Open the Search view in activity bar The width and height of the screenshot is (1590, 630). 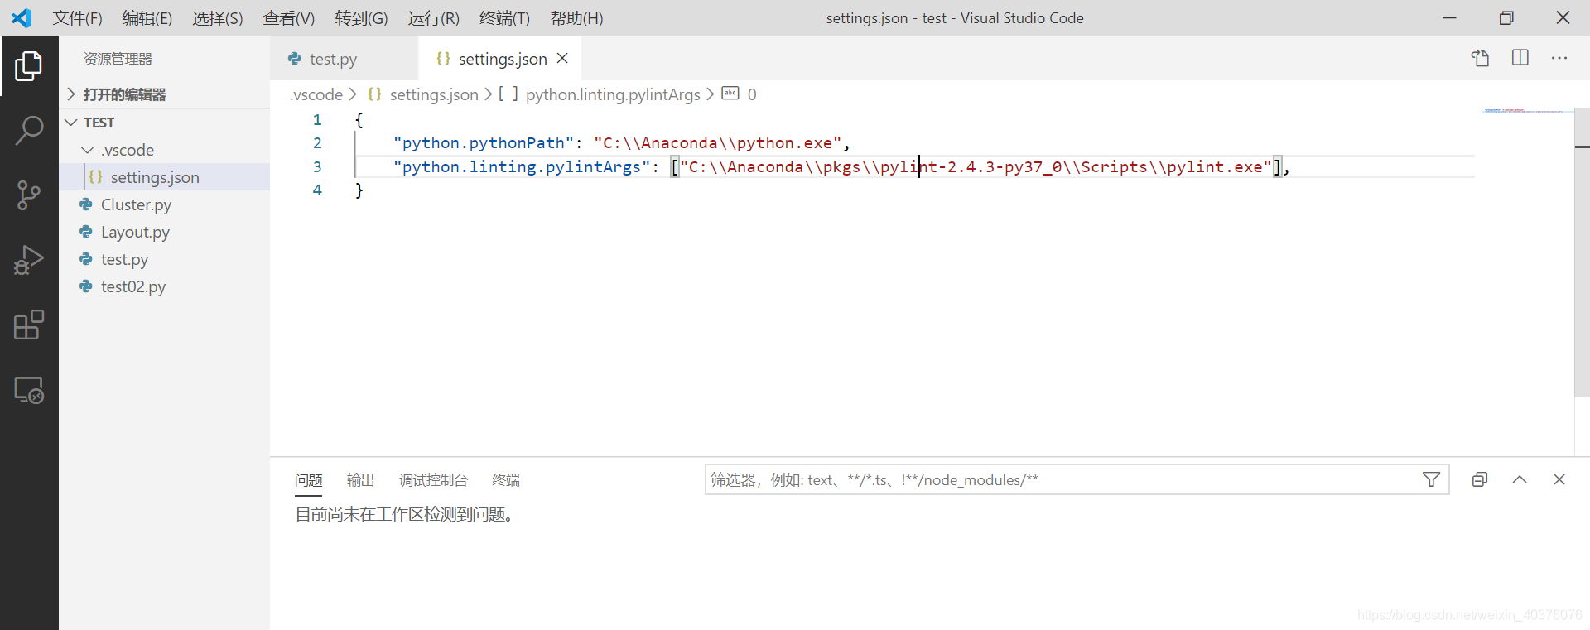pyautogui.click(x=29, y=131)
